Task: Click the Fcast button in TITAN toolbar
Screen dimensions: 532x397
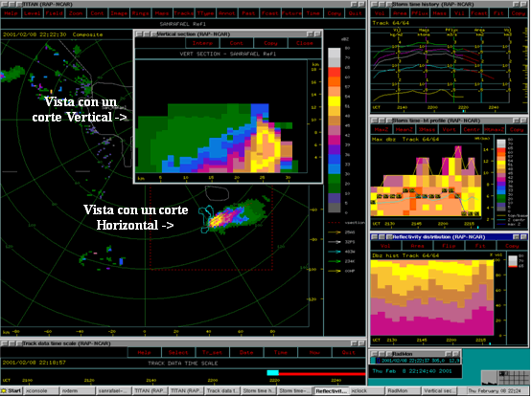Action: [x=269, y=13]
